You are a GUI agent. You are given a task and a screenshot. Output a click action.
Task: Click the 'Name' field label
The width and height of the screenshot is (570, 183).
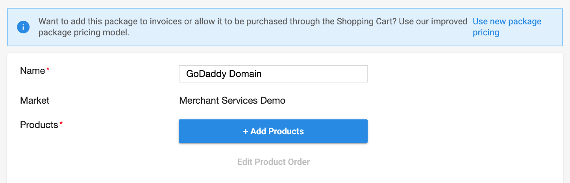click(x=33, y=71)
